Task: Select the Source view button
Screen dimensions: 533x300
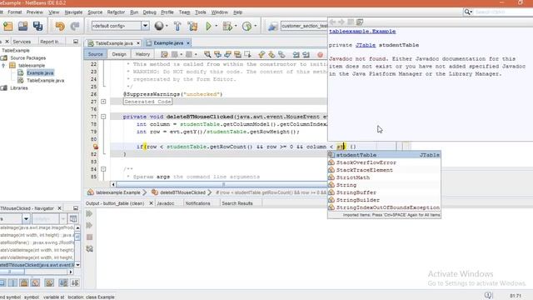Action: pyautogui.click(x=95, y=54)
